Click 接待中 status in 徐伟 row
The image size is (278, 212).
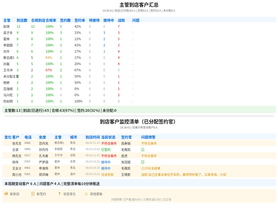[106, 162]
